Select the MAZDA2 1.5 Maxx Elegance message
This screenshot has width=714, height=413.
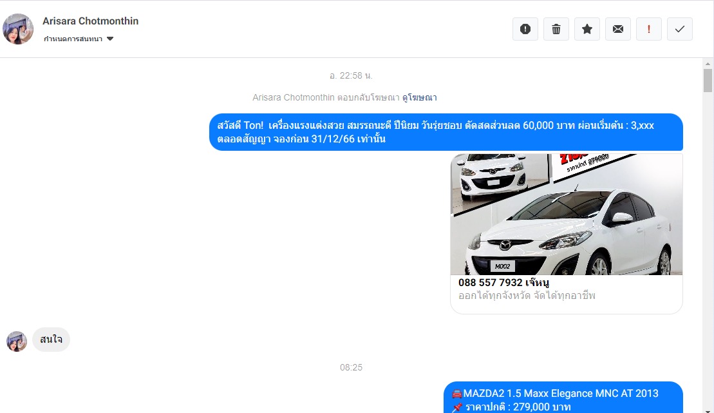(563, 398)
